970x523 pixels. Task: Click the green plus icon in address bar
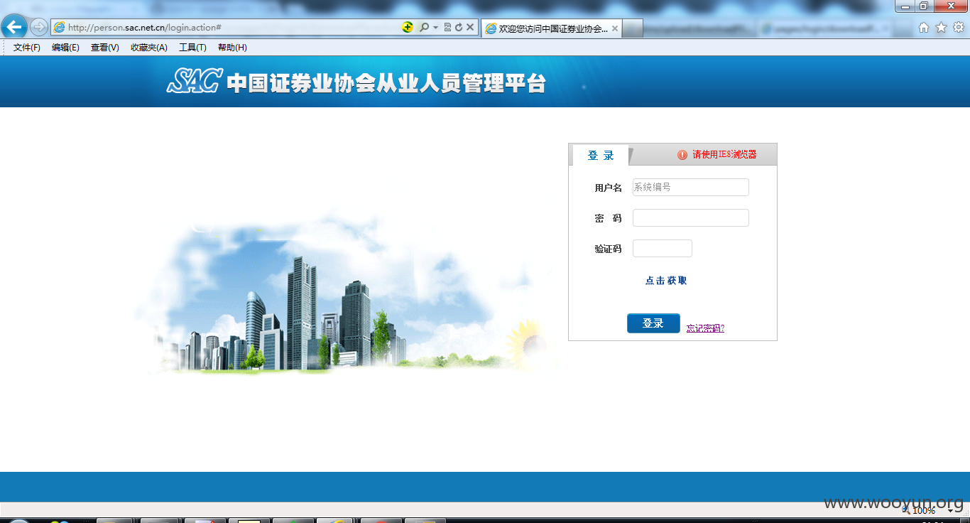[408, 27]
